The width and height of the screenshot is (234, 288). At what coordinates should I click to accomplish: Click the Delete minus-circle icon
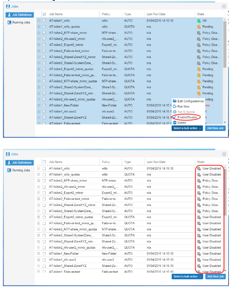[x=175, y=123]
